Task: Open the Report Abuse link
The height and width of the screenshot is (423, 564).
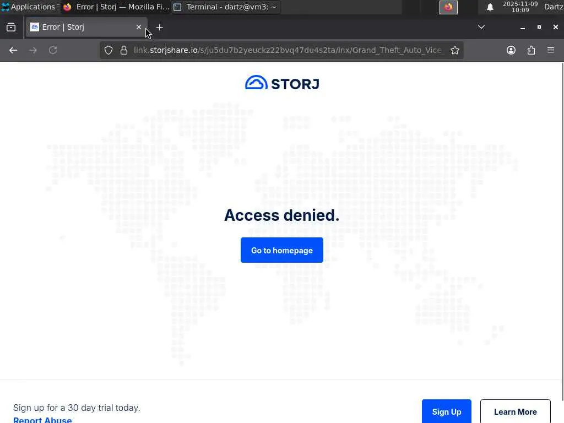Action: [x=42, y=420]
